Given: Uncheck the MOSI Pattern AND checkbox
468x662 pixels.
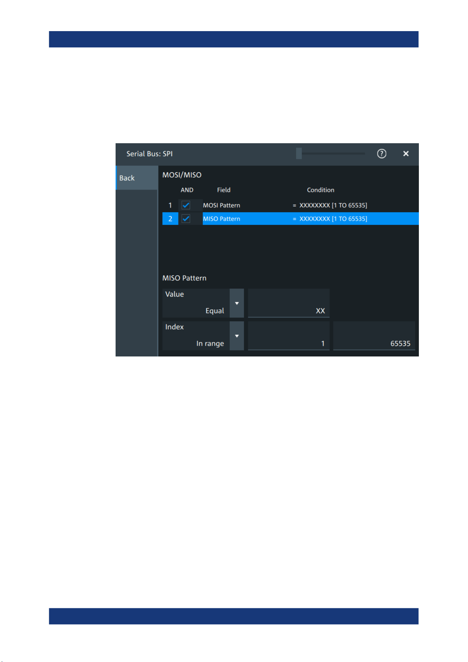Looking at the screenshot, I should pos(186,205).
